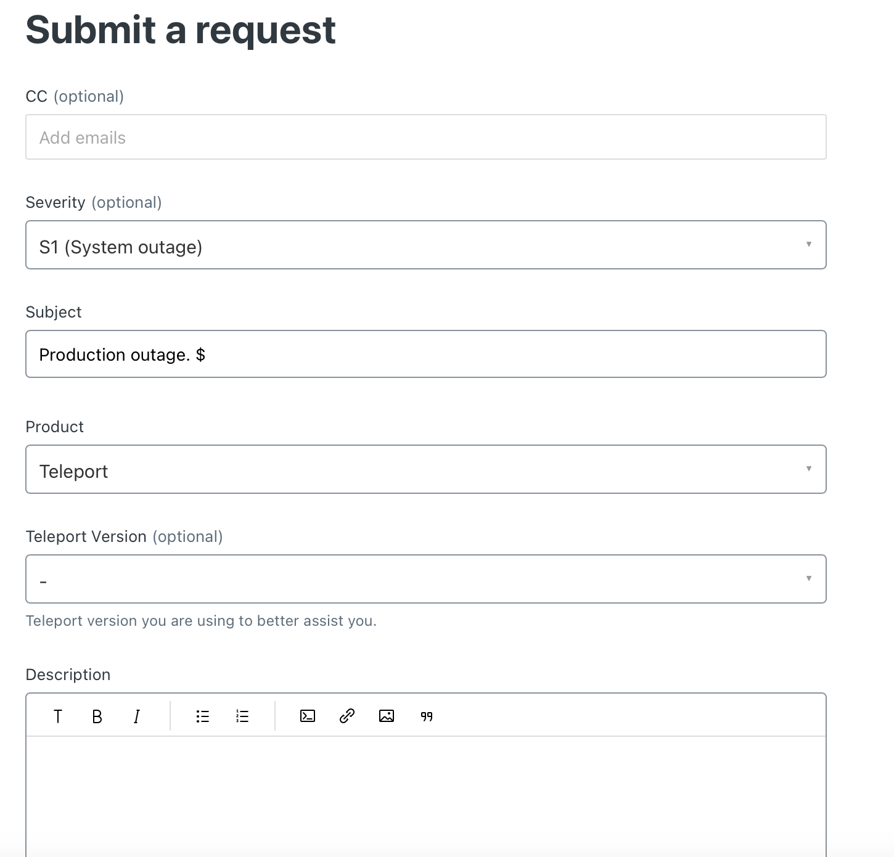Add a hyperlink via link icon
Image resolution: width=894 pixels, height=857 pixels.
347,716
